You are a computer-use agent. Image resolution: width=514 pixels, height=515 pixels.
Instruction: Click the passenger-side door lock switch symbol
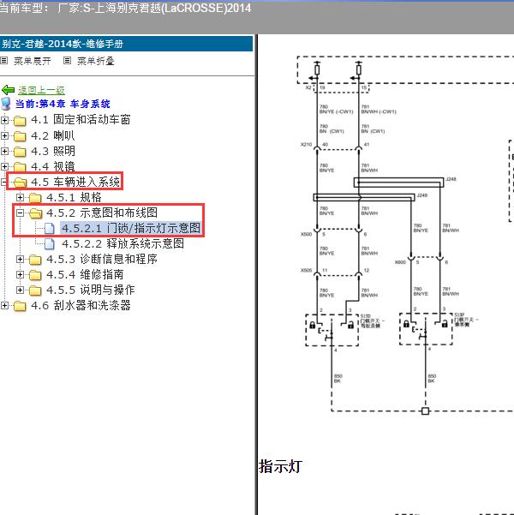[426, 329]
